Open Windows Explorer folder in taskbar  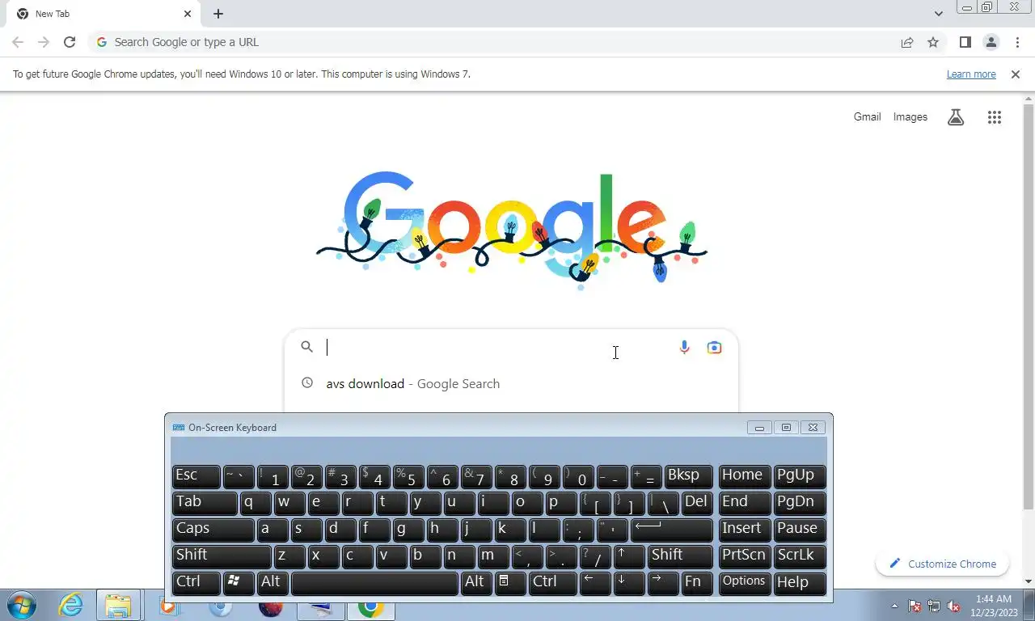pyautogui.click(x=118, y=606)
